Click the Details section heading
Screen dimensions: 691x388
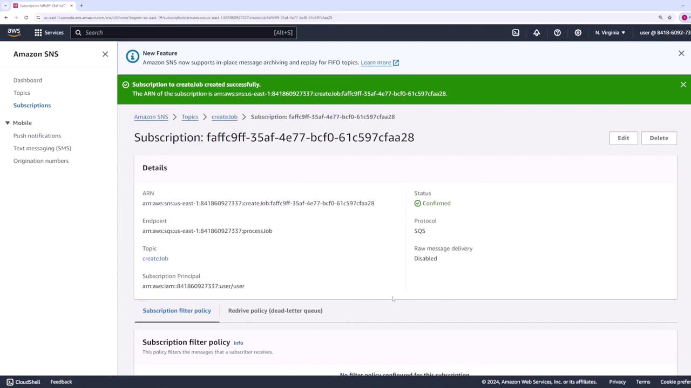(155, 168)
